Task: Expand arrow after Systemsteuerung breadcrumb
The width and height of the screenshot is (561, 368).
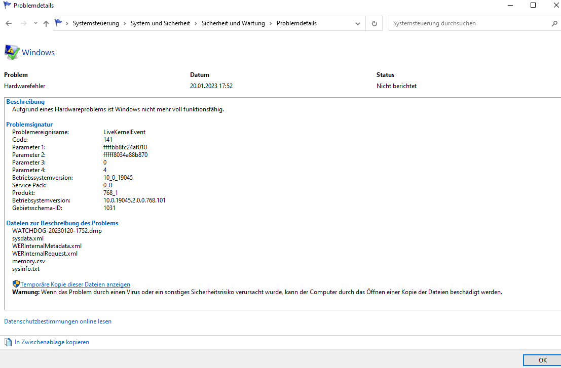Action: [125, 24]
